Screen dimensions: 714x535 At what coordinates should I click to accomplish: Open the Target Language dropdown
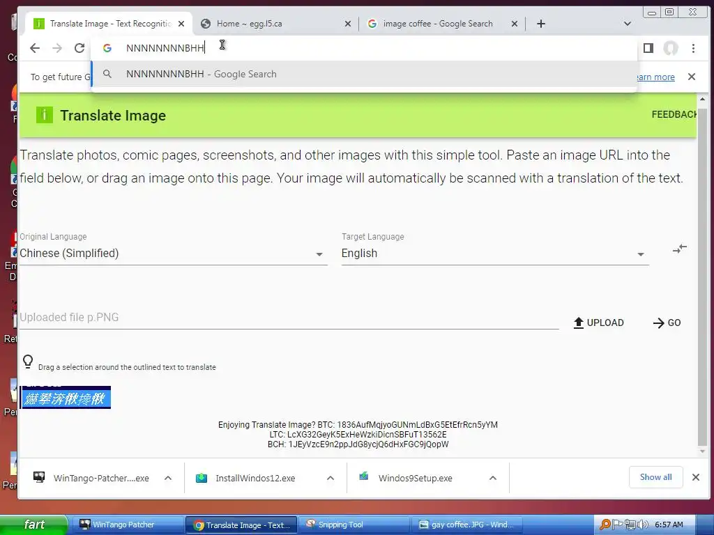pyautogui.click(x=495, y=254)
